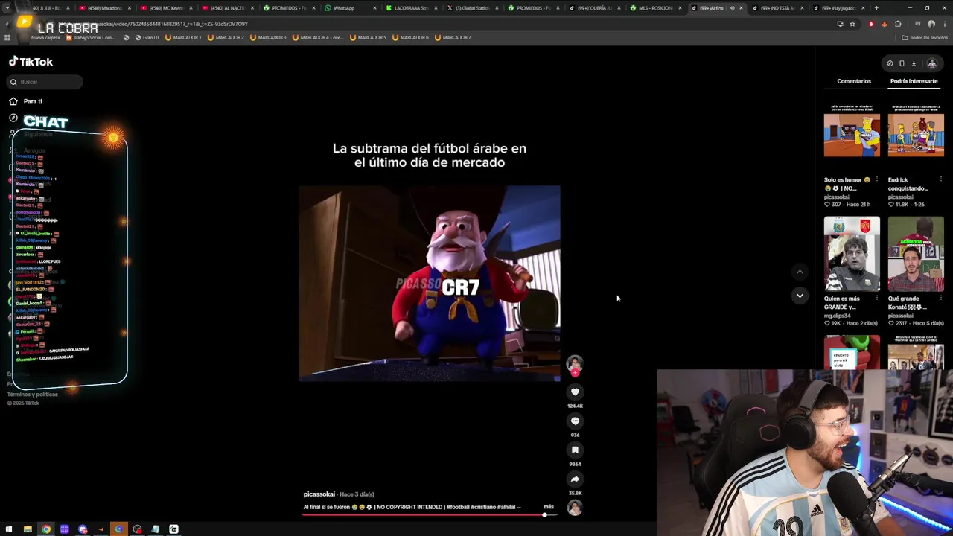This screenshot has height=536, width=953.
Task: Open Gran DT bookmark
Action: click(x=147, y=37)
